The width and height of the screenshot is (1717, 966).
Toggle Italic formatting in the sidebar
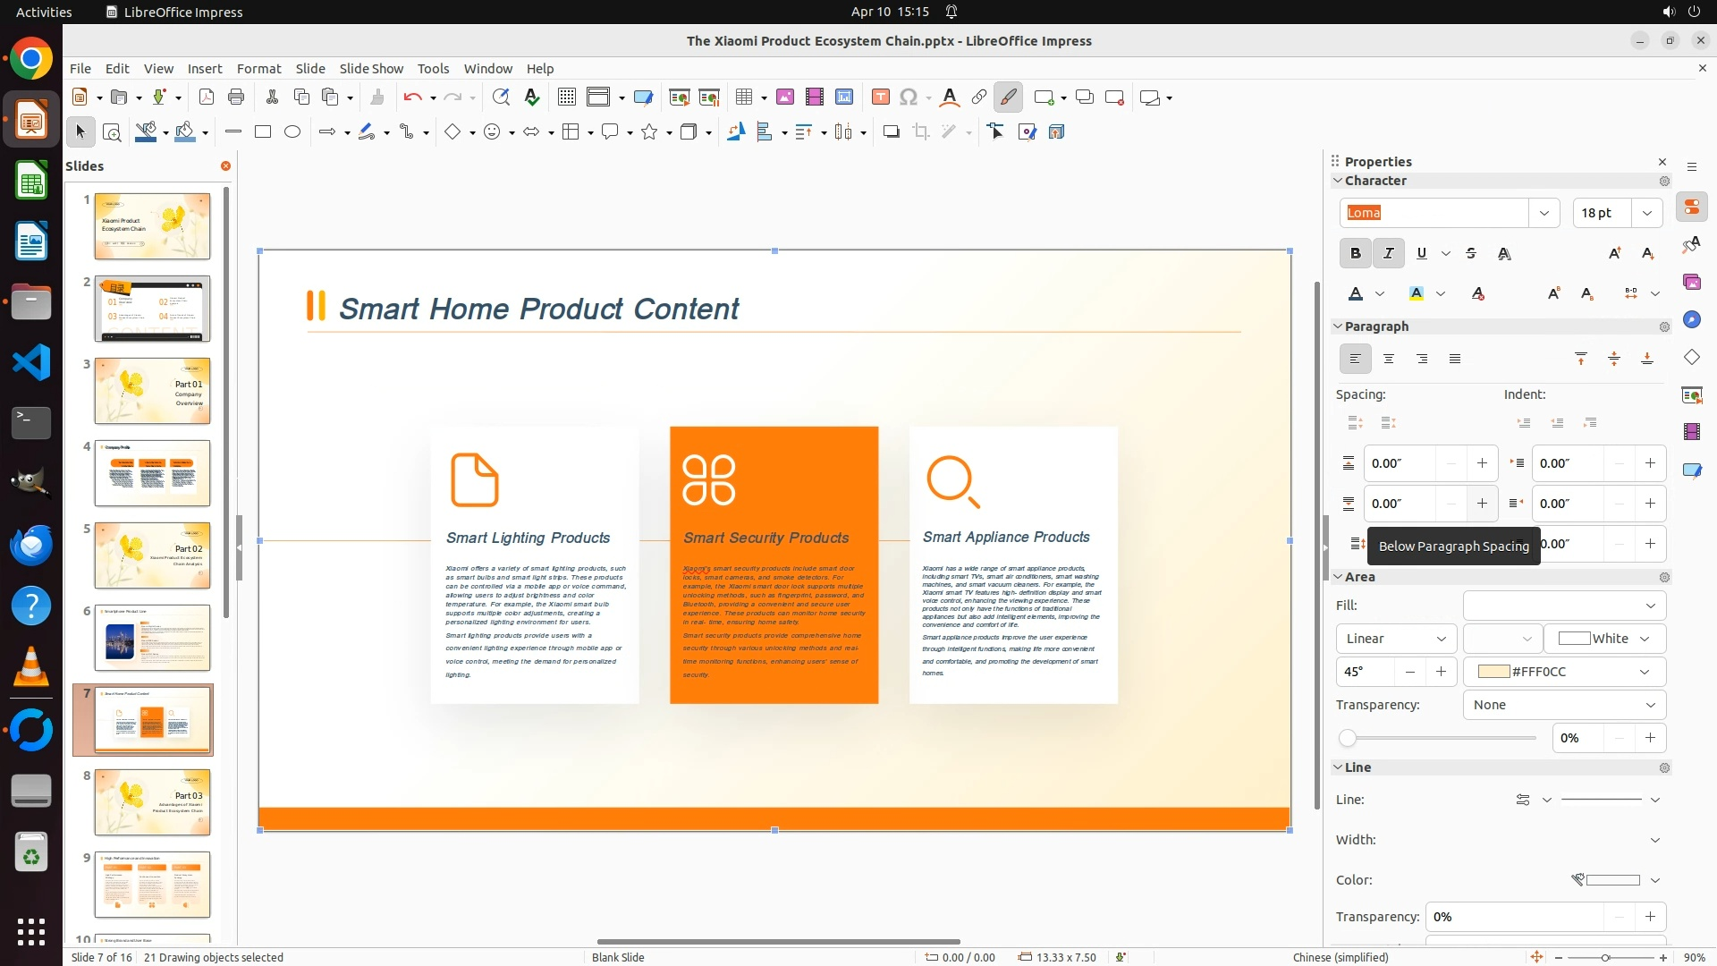click(1388, 253)
